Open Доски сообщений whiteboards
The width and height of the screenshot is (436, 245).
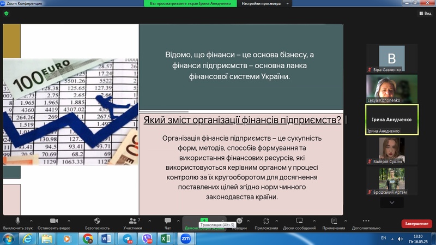(299, 224)
